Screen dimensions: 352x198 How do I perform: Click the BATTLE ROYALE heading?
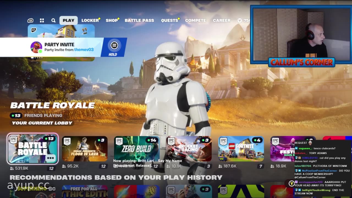(x=53, y=105)
